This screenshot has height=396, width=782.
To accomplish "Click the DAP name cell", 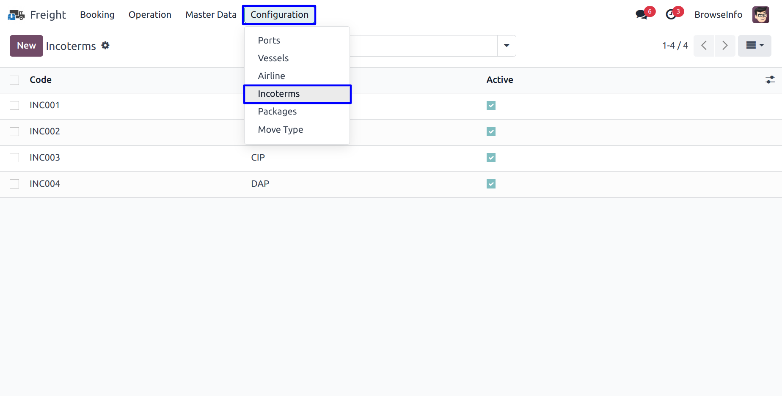I will tap(260, 184).
